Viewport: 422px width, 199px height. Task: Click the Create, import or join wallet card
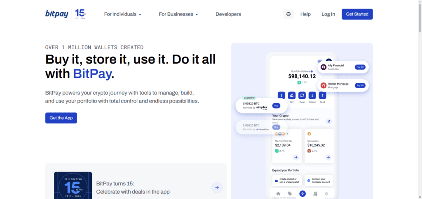[287, 181]
